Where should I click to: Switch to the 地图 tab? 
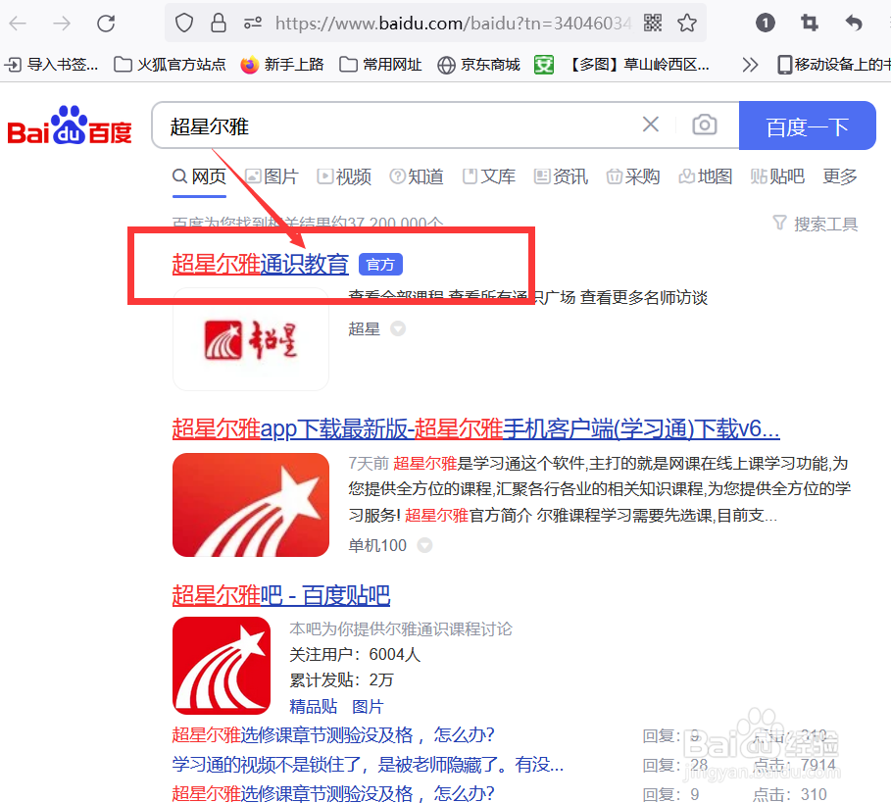pyautogui.click(x=706, y=176)
